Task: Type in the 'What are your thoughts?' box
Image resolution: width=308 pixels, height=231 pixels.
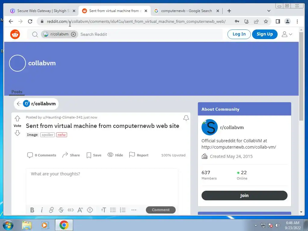Action: click(102, 186)
